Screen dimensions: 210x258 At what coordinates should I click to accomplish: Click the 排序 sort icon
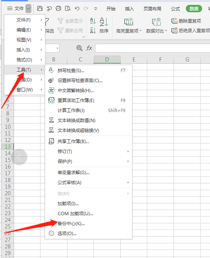tap(104, 25)
